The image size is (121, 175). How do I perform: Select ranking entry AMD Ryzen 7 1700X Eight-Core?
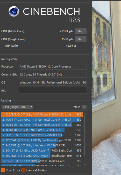pyautogui.click(x=42, y=151)
